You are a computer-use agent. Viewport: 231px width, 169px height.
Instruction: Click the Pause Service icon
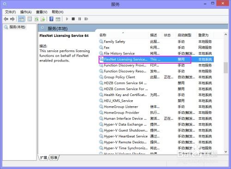point(79,19)
